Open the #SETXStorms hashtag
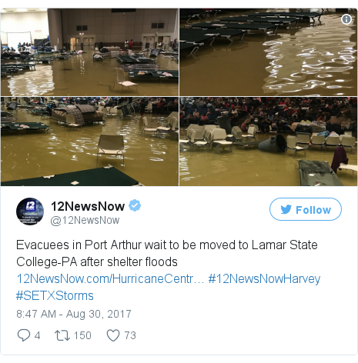358x363 pixels. point(55,295)
